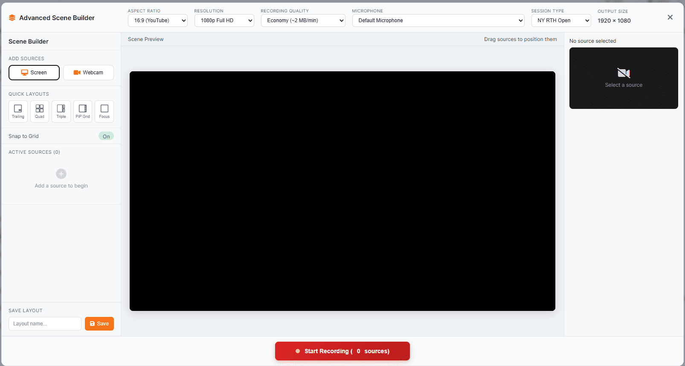
Task: Click the black scene preview canvas
Action: (342, 191)
